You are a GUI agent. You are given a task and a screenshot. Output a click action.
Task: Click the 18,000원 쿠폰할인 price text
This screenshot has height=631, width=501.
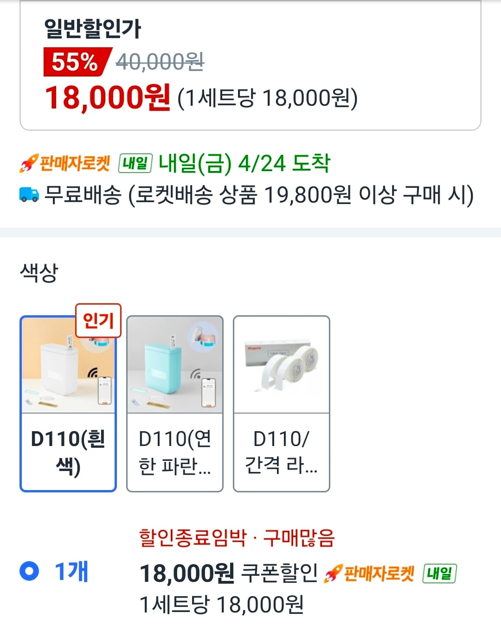pos(228,574)
